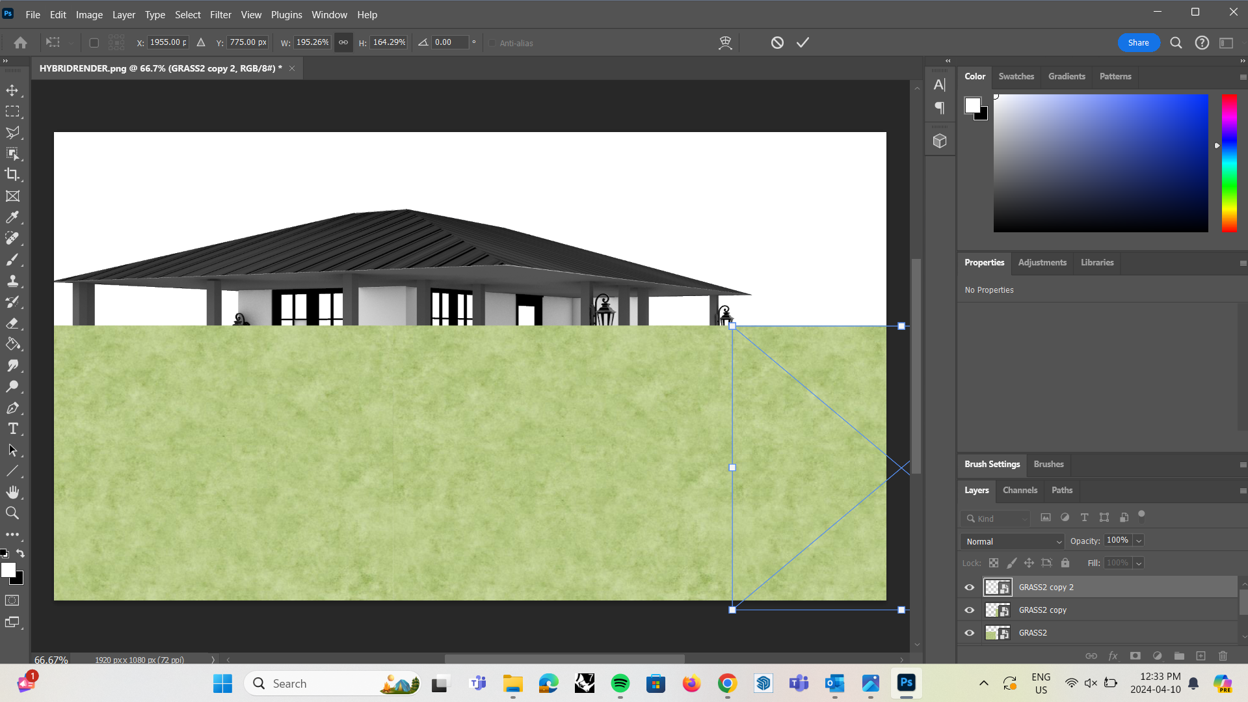Image resolution: width=1248 pixels, height=702 pixels.
Task: Select the Zoom tool
Action: [13, 513]
